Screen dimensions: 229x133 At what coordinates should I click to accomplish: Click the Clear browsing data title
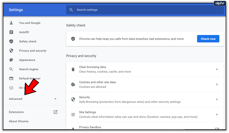(92, 67)
